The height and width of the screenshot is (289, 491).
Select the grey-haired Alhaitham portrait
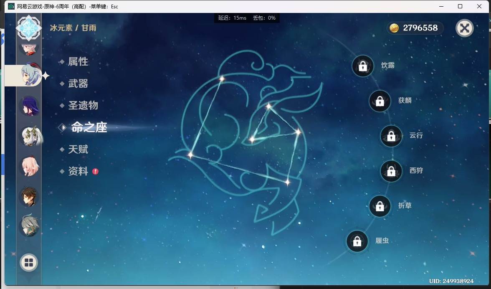(x=29, y=226)
